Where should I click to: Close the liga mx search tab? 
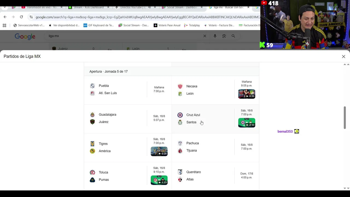pyautogui.click(x=248, y=7)
